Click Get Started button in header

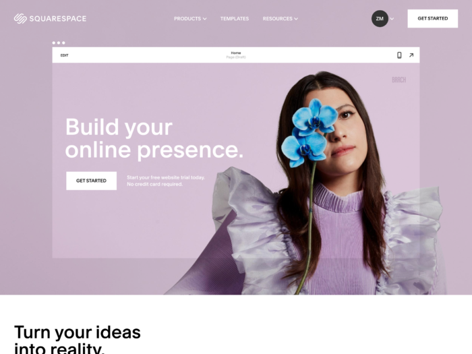click(433, 18)
